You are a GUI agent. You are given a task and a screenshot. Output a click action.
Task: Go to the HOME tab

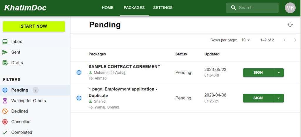pos(108,8)
